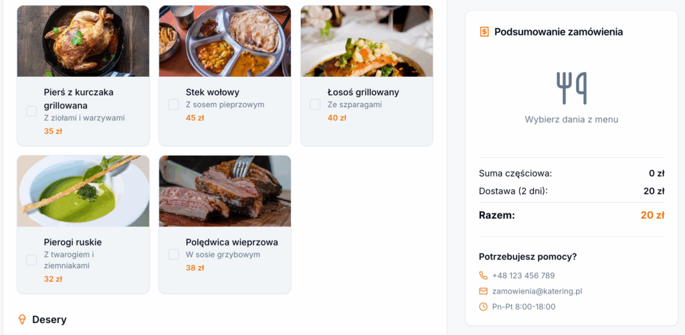Click the beef steak dish photo
This screenshot has width=685, height=335.
pos(225,41)
